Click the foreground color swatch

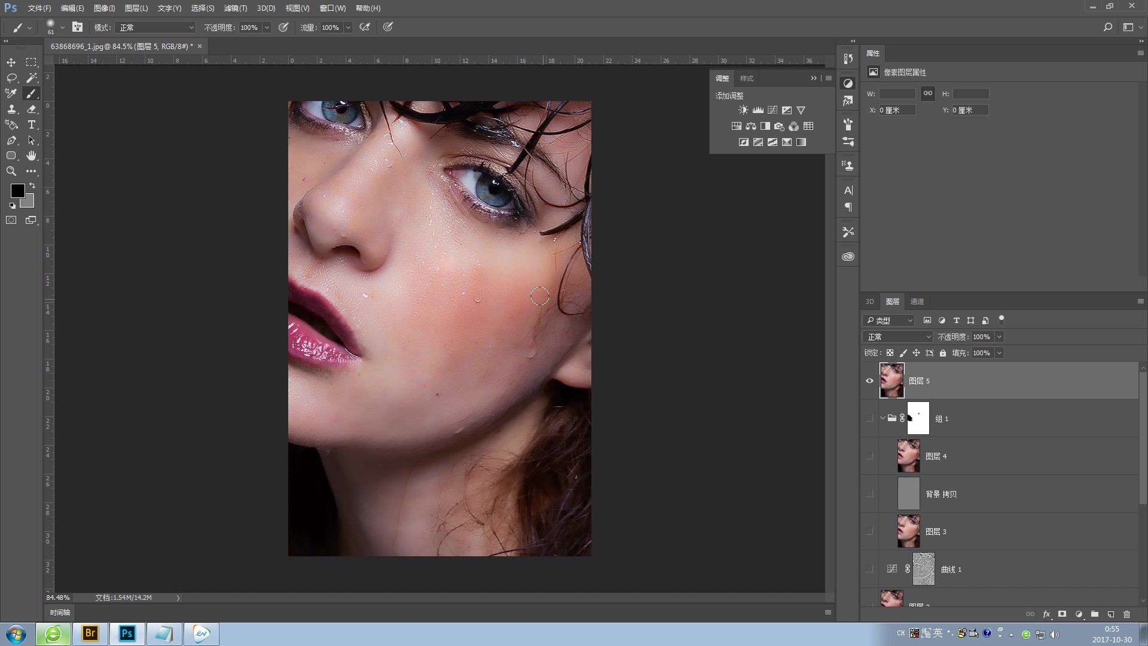(17, 191)
